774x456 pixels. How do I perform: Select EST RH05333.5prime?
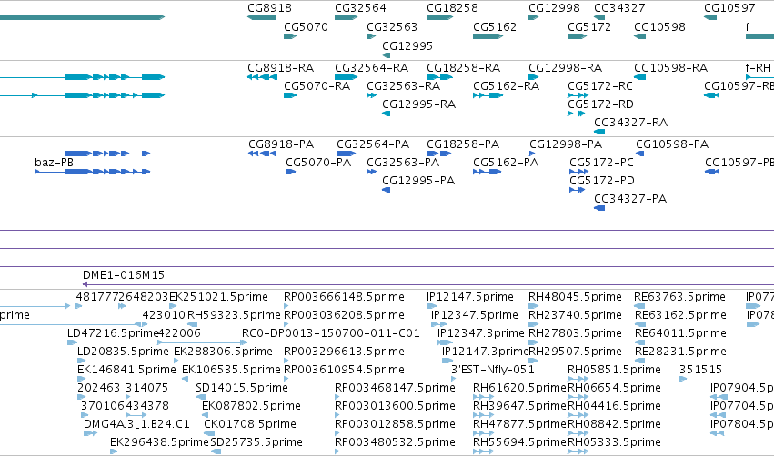pyautogui.click(x=614, y=442)
